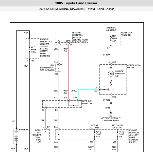Image resolution: width=153 pixels, height=152 pixels.
Task: Click the 'D35' connector label
Action: click(56, 62)
